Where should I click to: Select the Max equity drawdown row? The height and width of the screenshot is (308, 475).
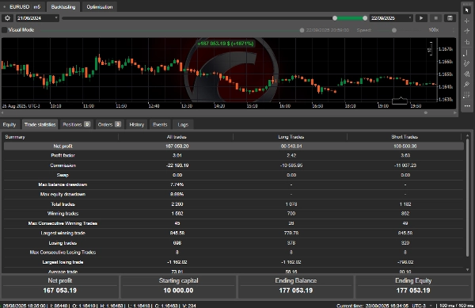(x=234, y=194)
